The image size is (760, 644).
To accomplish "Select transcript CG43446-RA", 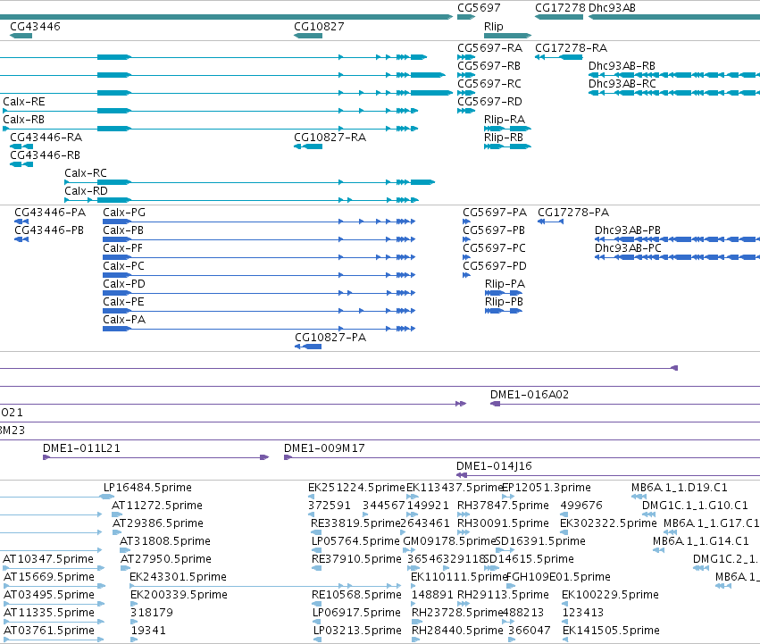I will pos(46,138).
